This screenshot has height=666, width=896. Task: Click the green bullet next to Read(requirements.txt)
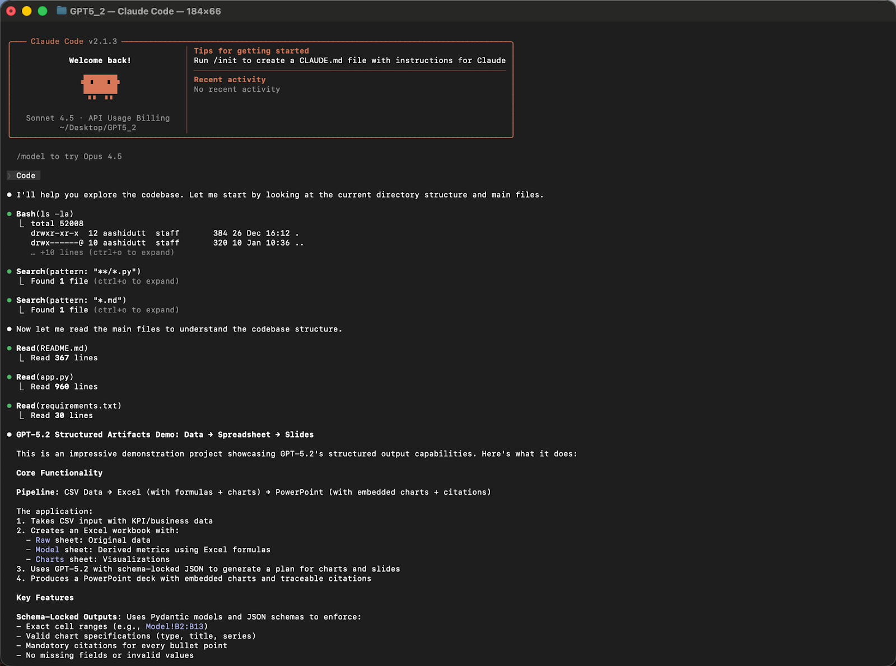point(10,406)
